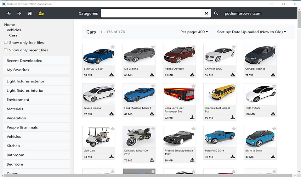The height and width of the screenshot is (177, 301).
Task: Select Vegetation category
Action: 37,118
